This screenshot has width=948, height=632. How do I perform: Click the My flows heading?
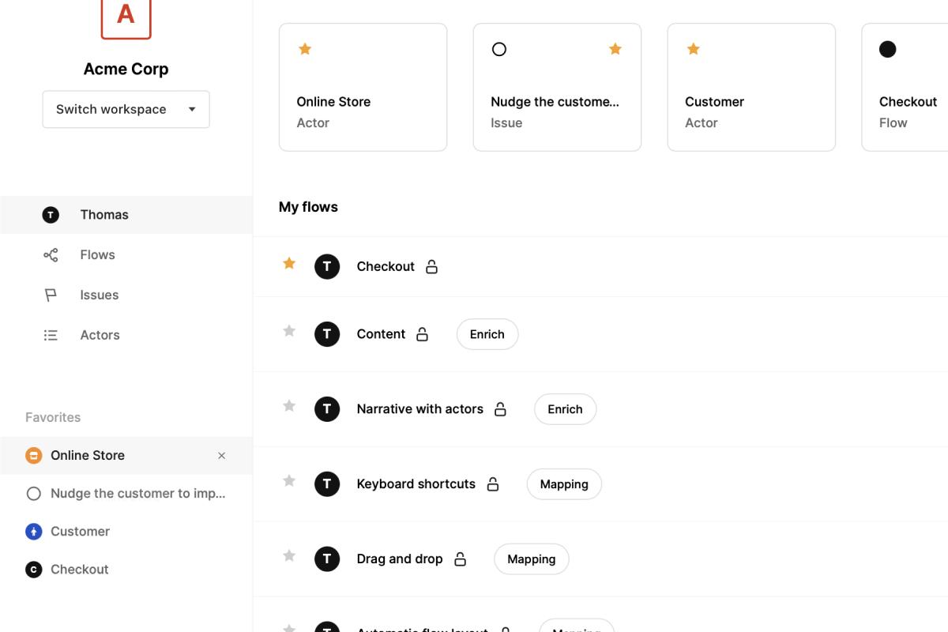308,207
